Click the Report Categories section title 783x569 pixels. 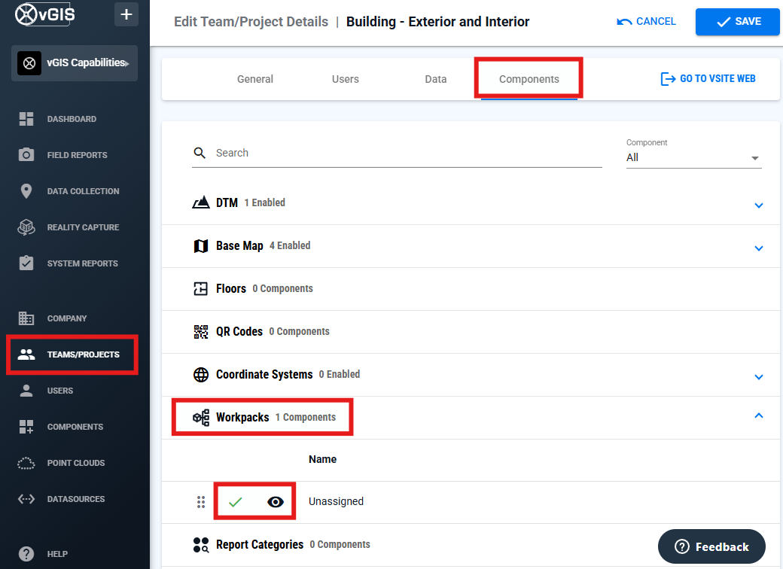pyautogui.click(x=260, y=545)
